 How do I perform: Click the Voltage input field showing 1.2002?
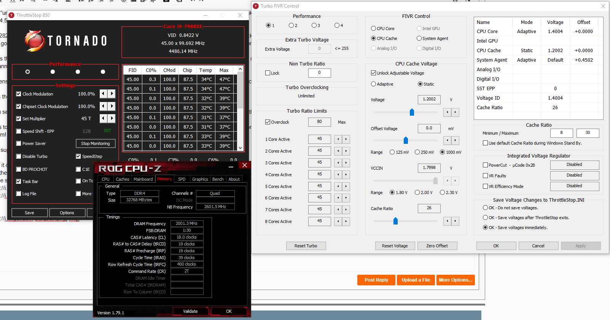429,99
